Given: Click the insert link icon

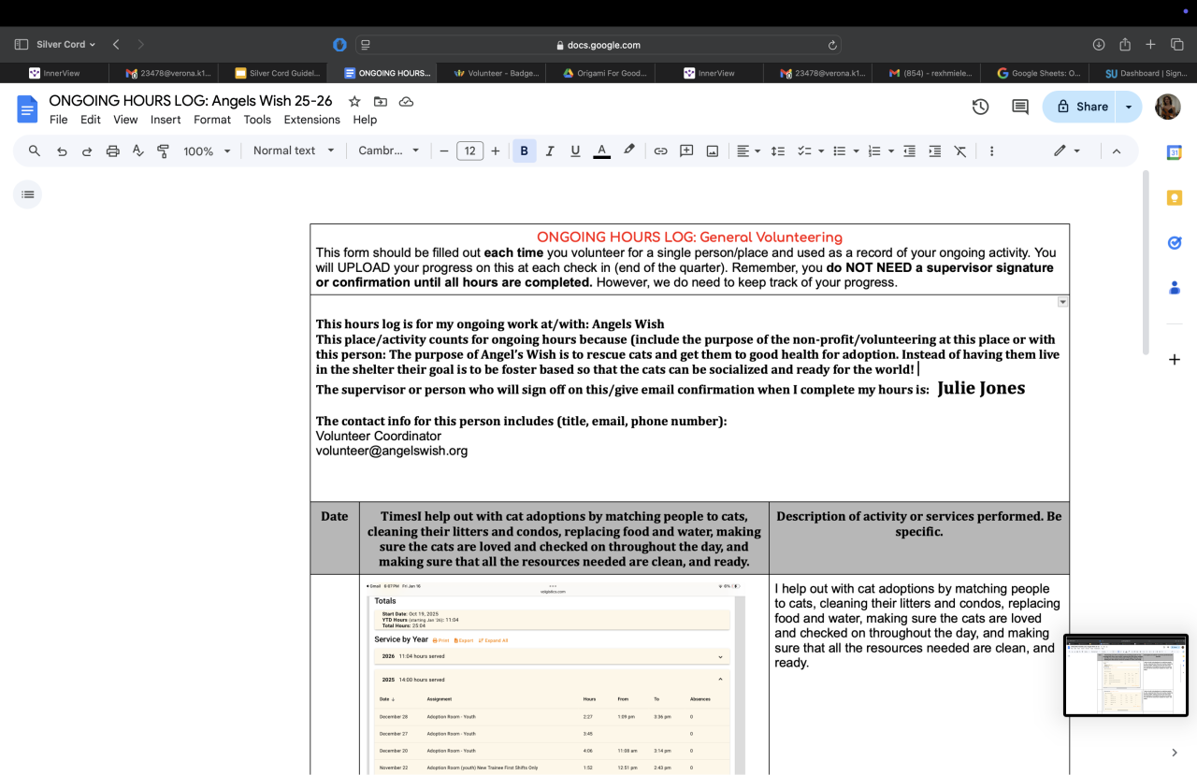Looking at the screenshot, I should (x=660, y=151).
